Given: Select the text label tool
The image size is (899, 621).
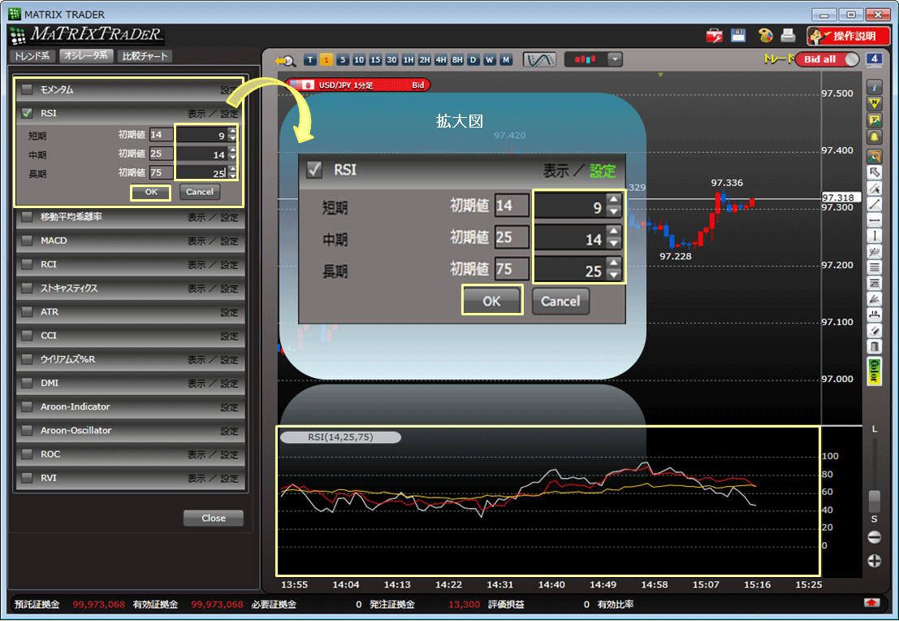Looking at the screenshot, I should [875, 314].
